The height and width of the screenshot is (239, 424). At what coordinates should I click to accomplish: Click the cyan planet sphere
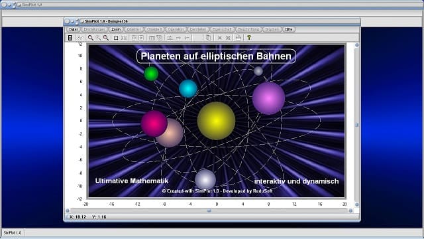tap(188, 88)
